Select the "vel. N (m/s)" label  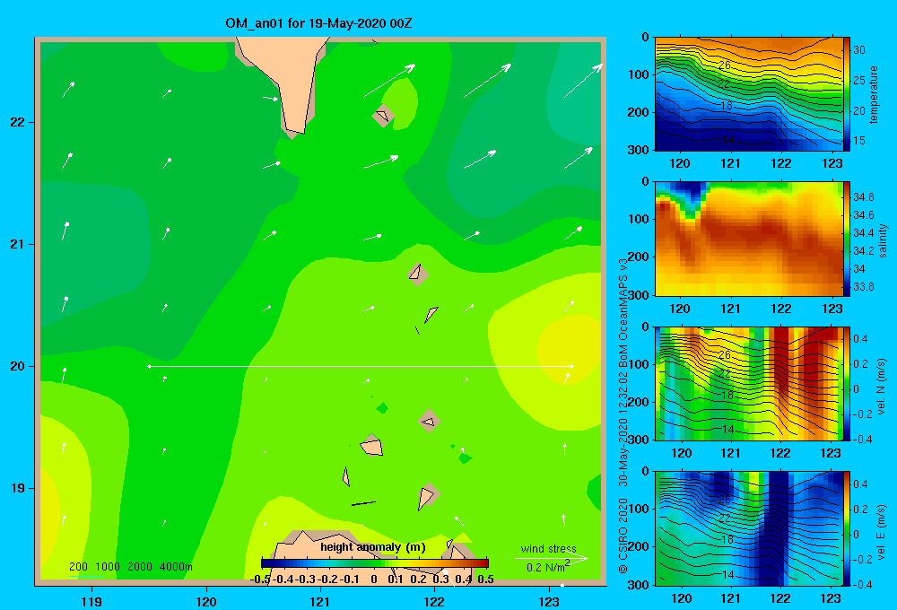tap(881, 387)
